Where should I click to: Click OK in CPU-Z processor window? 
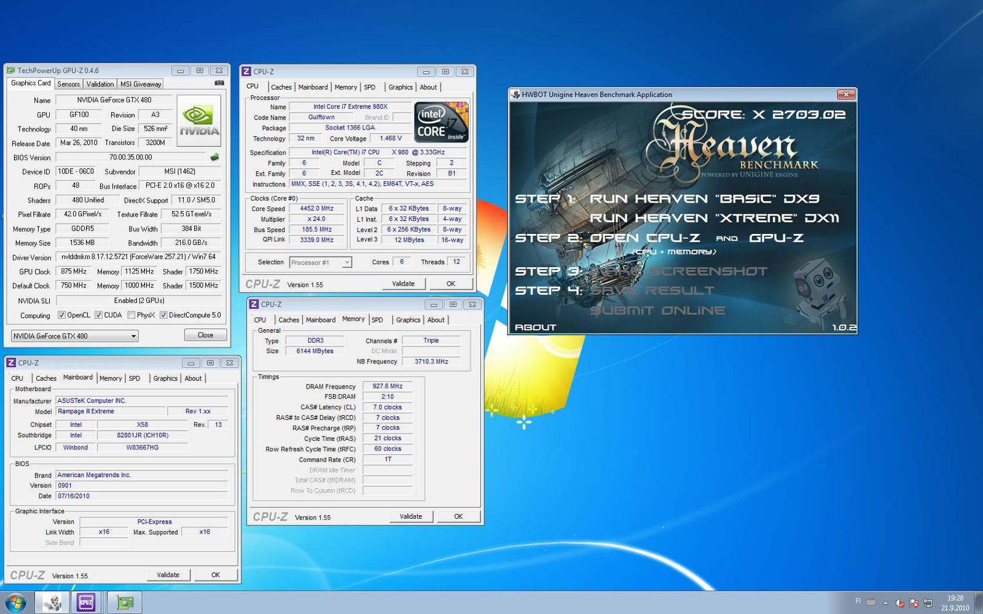(451, 284)
